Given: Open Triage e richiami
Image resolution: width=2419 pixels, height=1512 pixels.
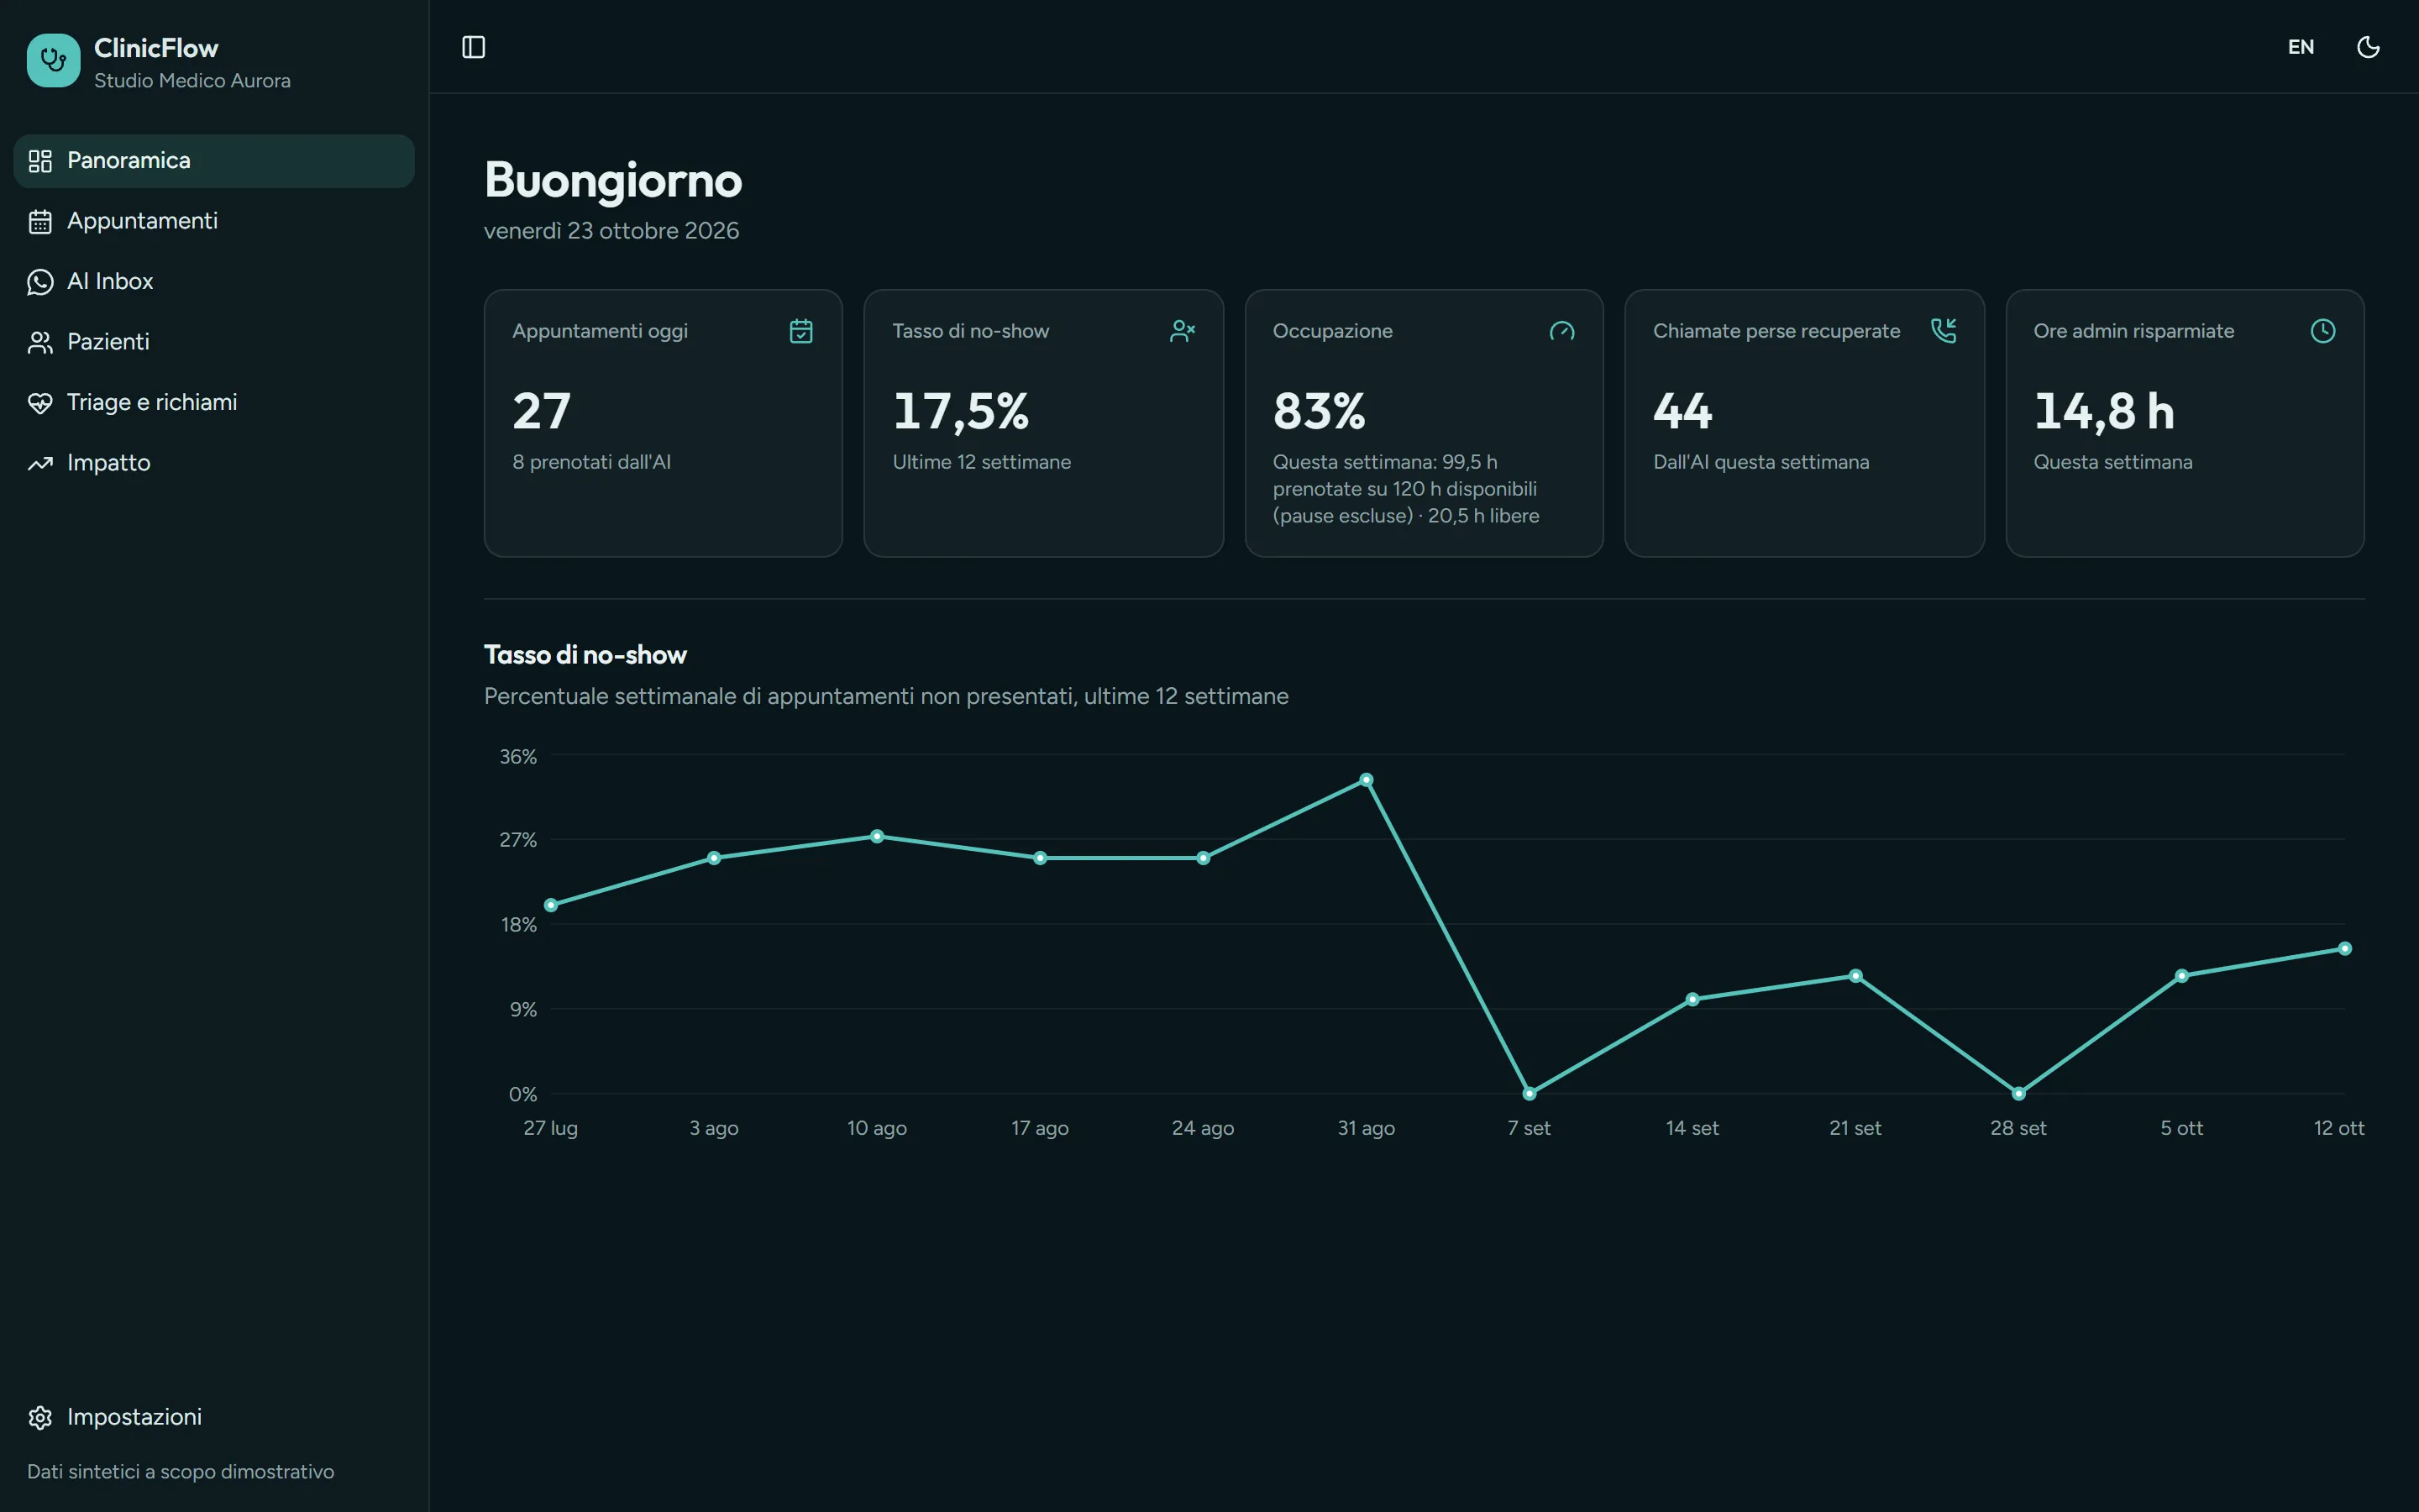Looking at the screenshot, I should (214, 403).
